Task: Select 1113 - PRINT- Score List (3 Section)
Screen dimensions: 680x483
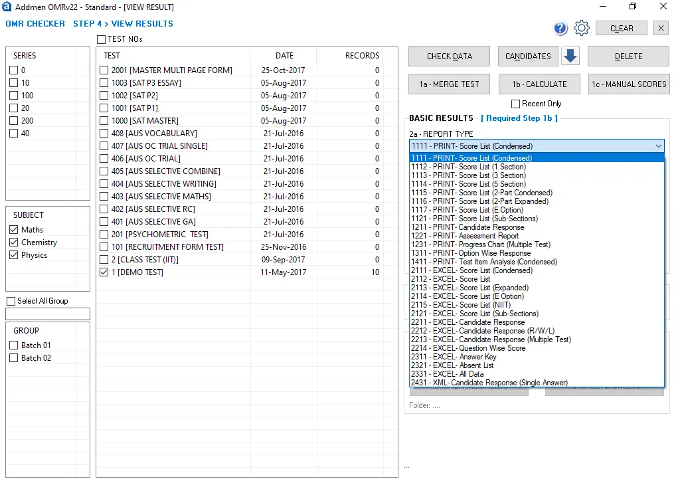Action: (537, 175)
